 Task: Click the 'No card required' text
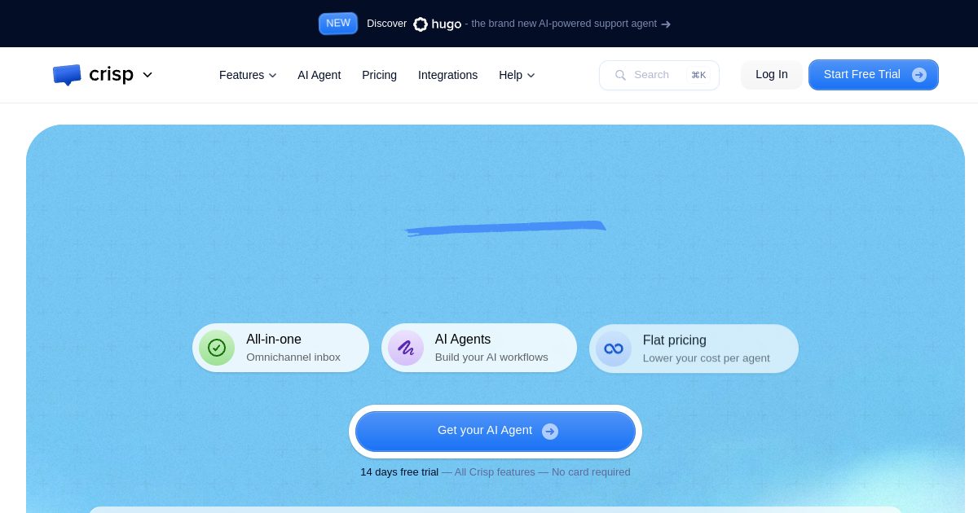591,472
